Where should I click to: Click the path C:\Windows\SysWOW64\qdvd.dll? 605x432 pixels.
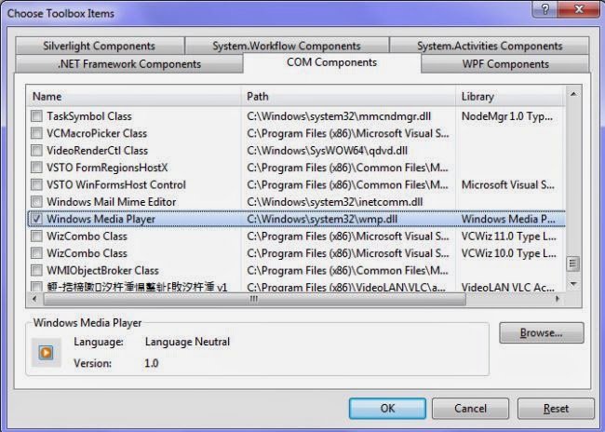pos(328,150)
